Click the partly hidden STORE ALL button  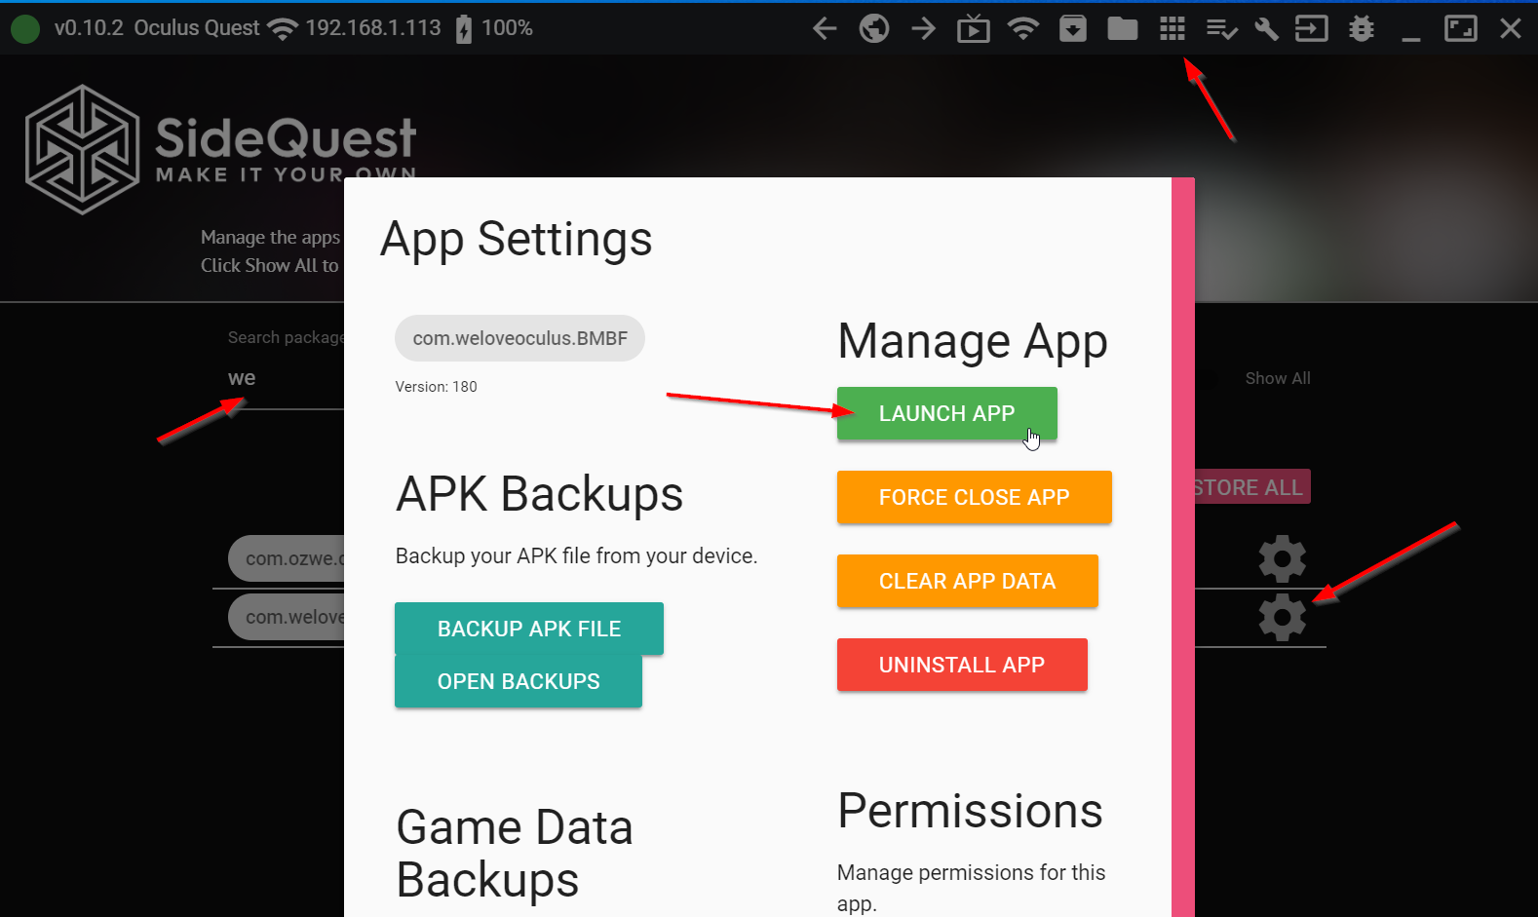click(1252, 487)
